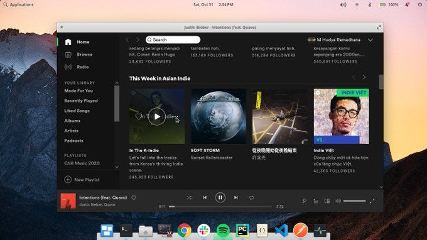Like the In The K-Indie playlist with heart
Screen dimensions: 427x240
139,116
